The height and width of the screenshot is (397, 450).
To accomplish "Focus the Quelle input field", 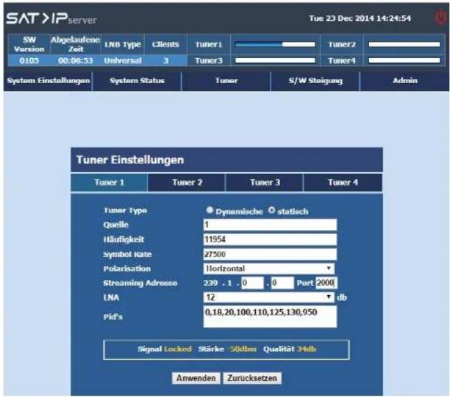I will [270, 224].
